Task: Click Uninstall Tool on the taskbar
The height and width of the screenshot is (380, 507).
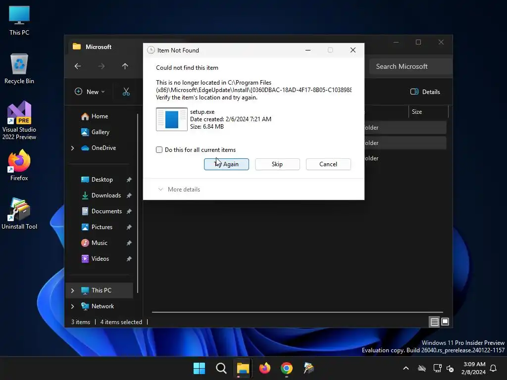Action: 308,368
